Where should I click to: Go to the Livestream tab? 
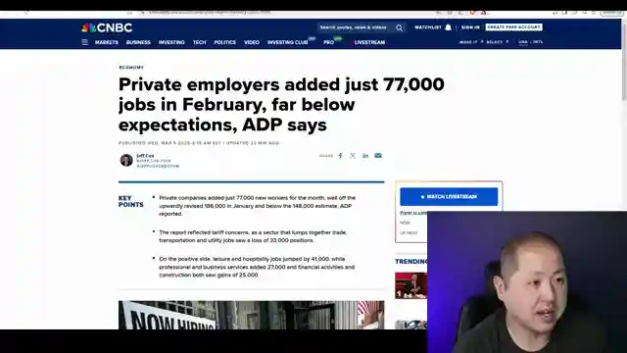click(x=369, y=42)
